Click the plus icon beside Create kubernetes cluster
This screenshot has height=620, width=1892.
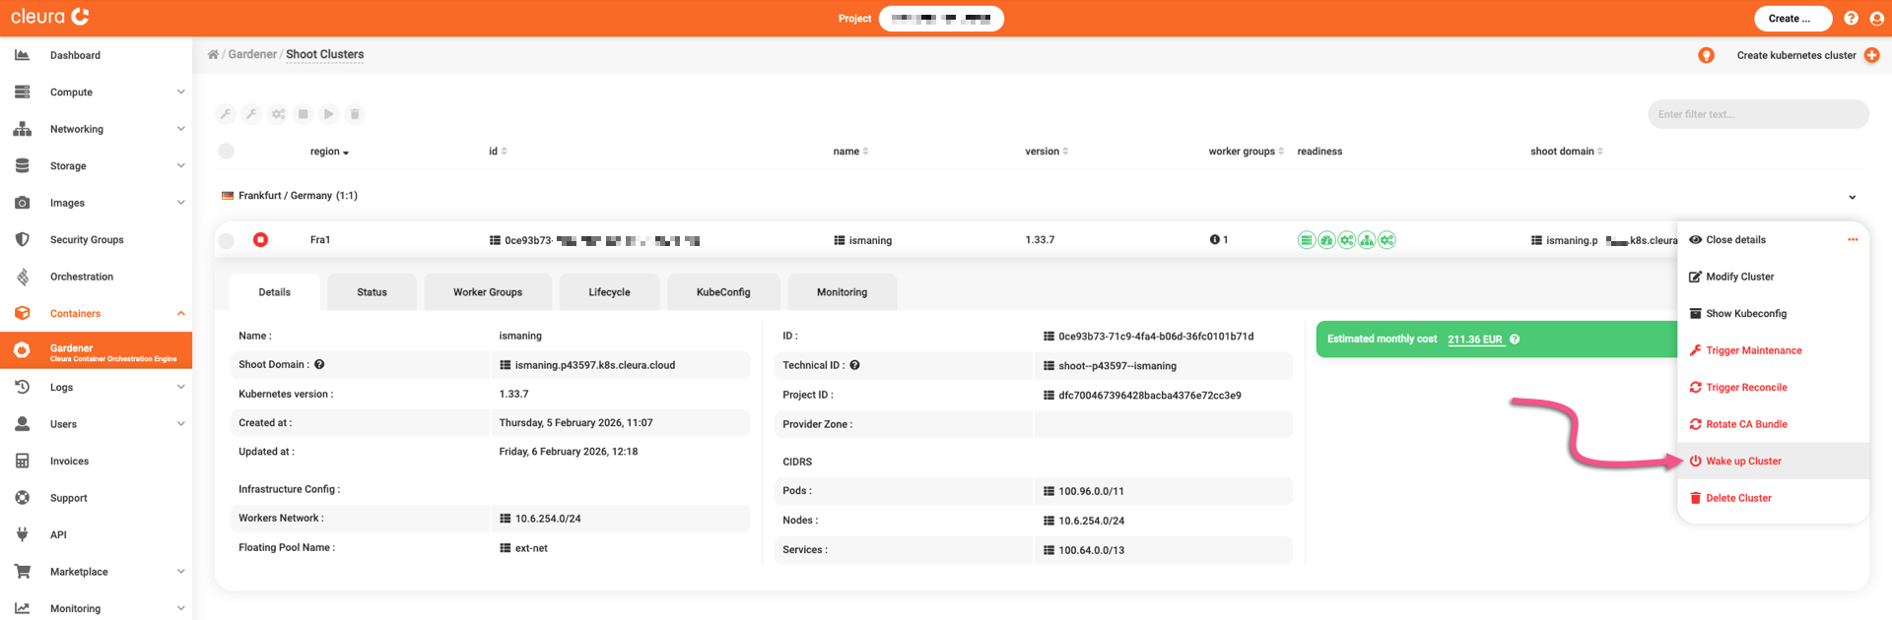(x=1871, y=55)
